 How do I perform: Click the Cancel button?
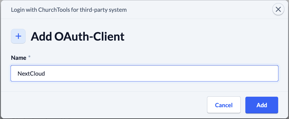[x=224, y=105]
